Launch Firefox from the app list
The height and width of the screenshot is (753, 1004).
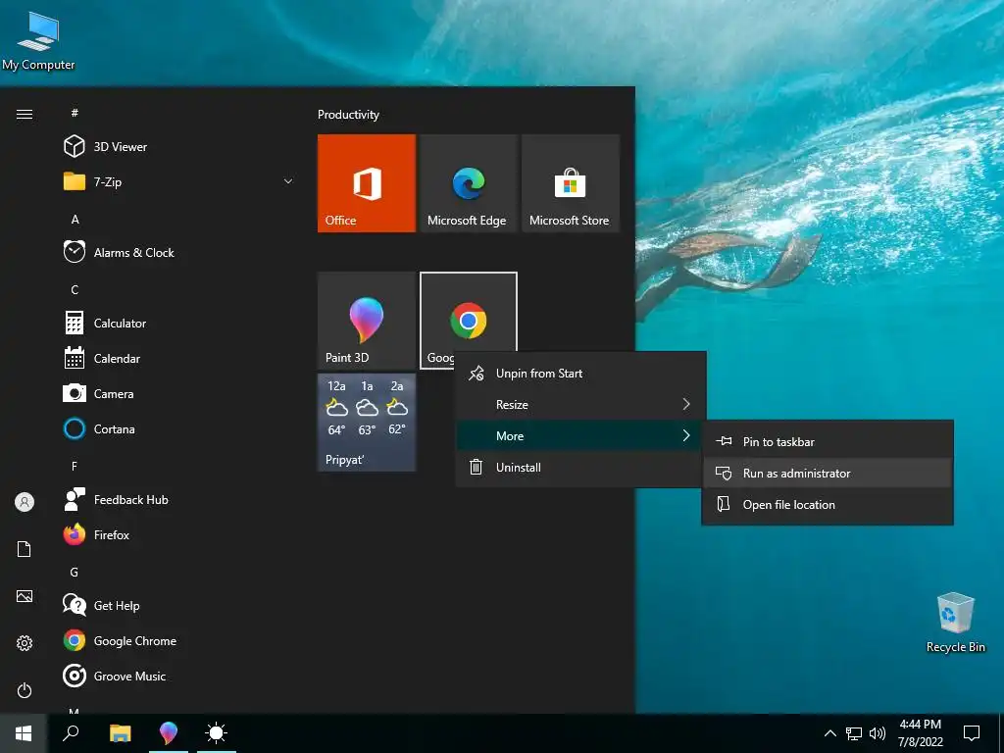[x=179, y=534]
